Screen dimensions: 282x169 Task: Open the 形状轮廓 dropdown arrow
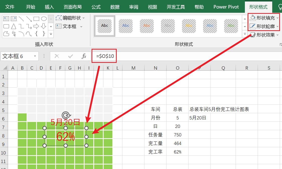(277, 26)
